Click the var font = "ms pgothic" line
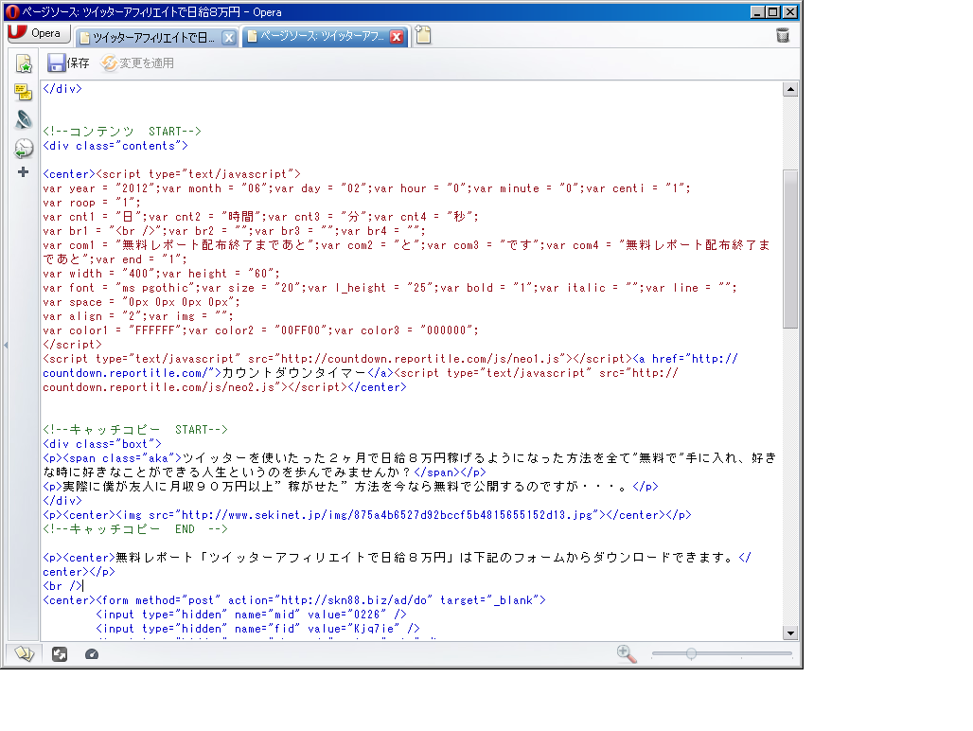 point(390,288)
